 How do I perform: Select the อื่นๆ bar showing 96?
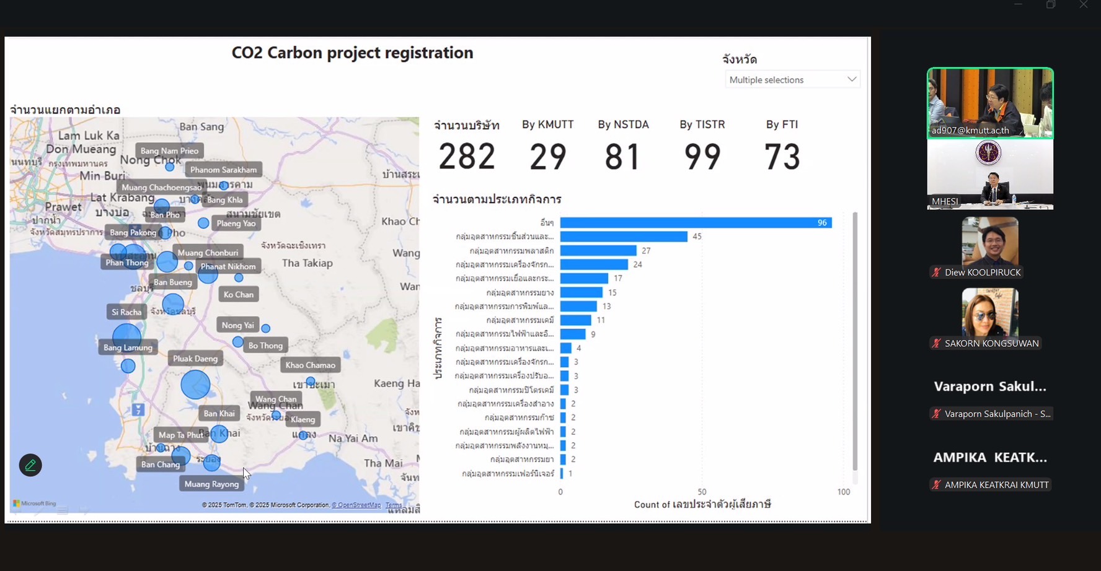[696, 223]
